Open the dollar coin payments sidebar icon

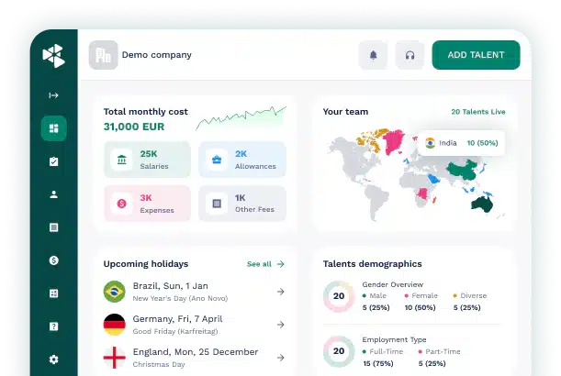[53, 260]
